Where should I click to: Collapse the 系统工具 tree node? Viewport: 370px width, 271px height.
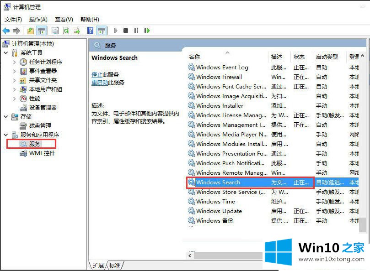6,53
